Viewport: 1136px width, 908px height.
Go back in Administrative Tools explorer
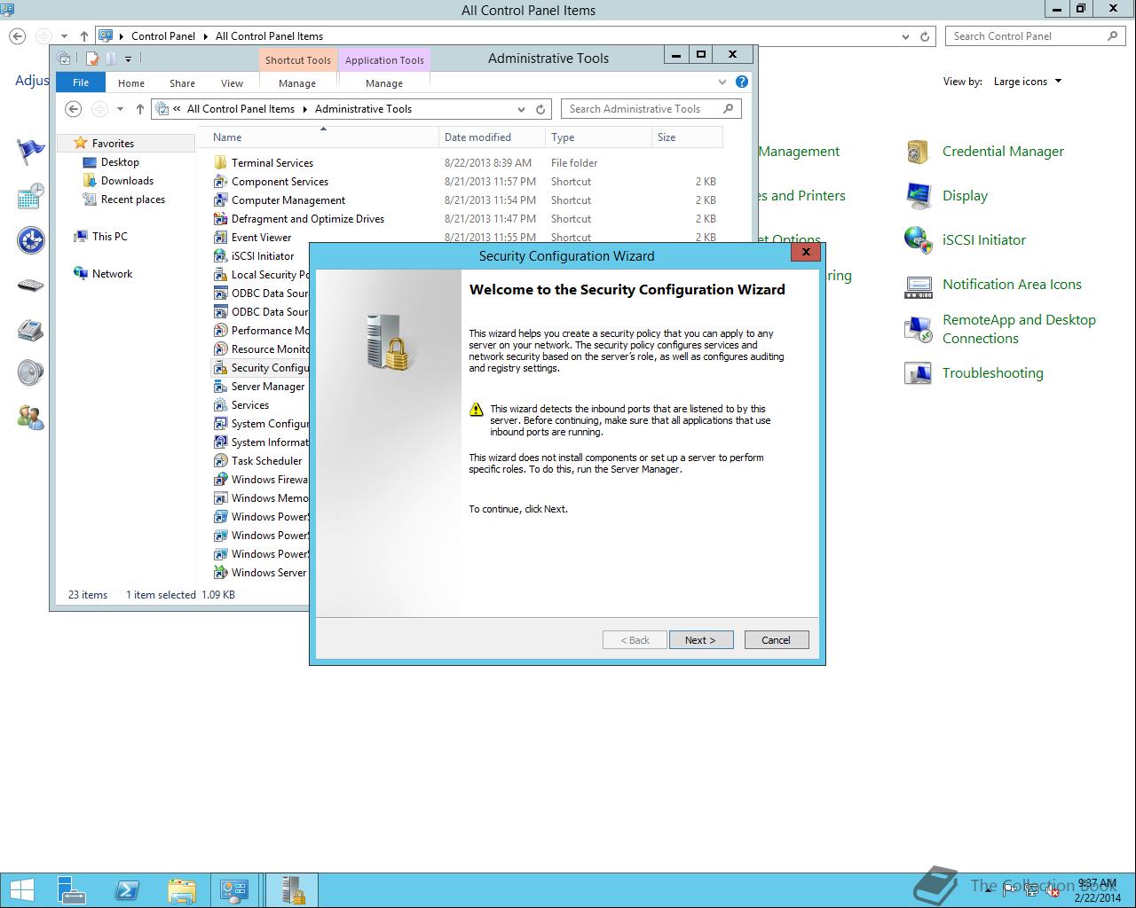coord(74,109)
